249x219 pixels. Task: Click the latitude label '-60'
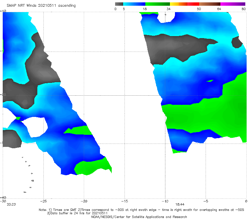coord(3,197)
